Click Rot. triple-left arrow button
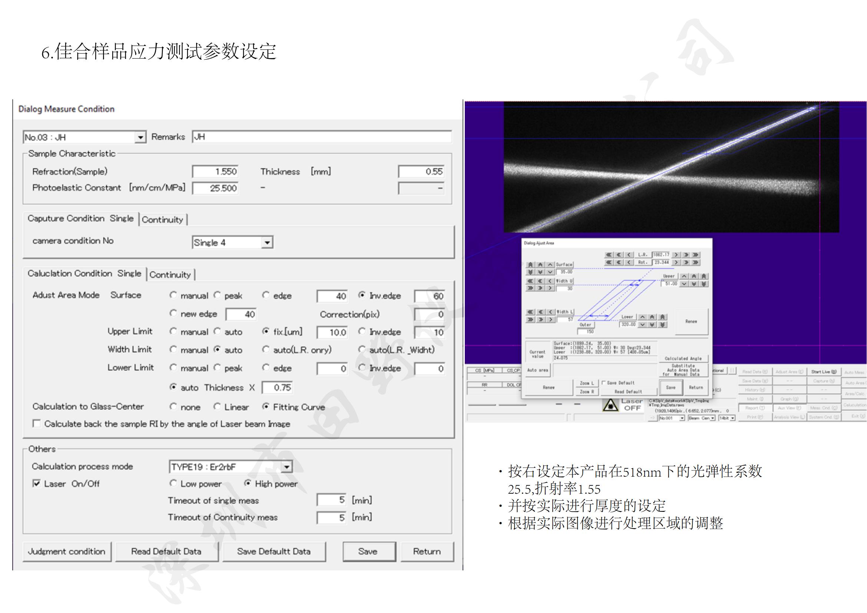This screenshot has width=867, height=613. pos(609,262)
